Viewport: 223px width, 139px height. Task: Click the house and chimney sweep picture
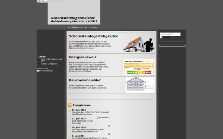click(139, 44)
